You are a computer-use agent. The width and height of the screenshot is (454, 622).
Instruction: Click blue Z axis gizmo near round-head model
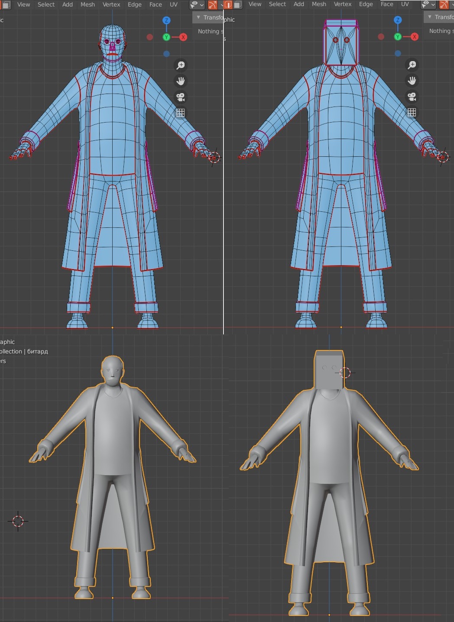click(166, 20)
